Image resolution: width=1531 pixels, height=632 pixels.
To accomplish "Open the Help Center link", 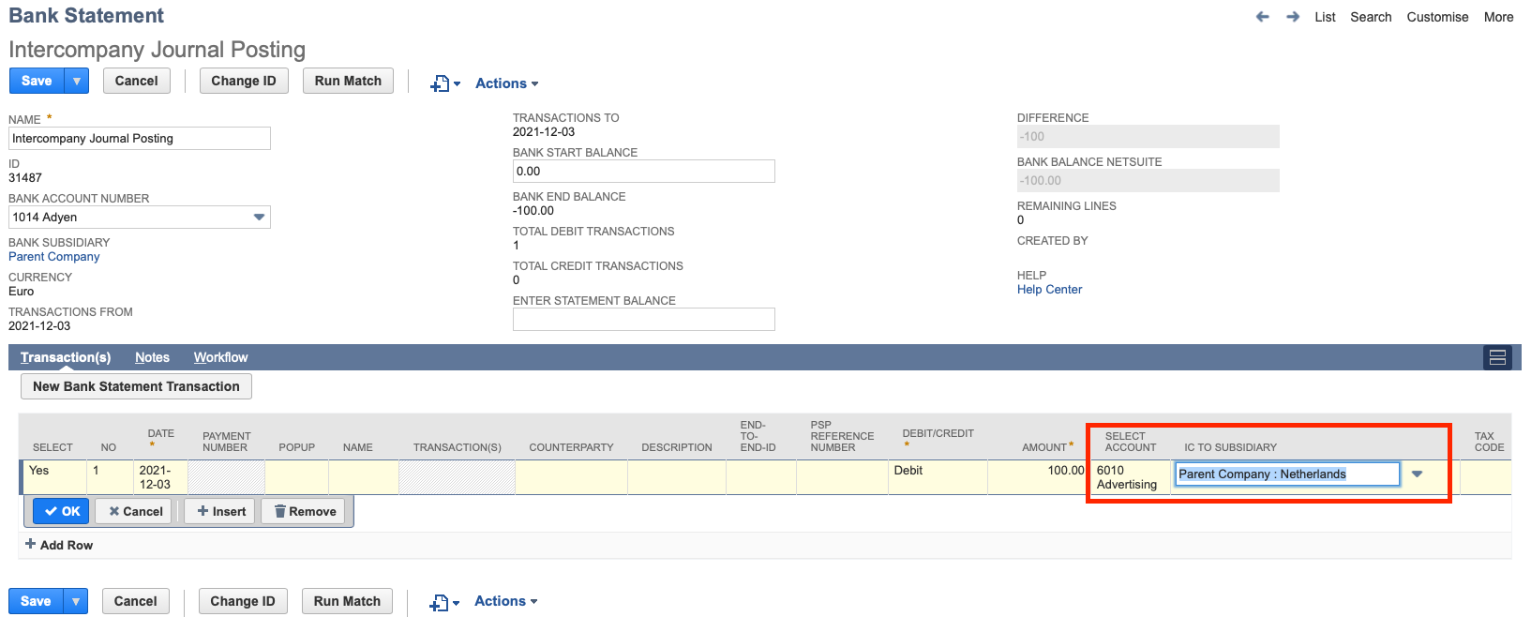I will pos(1049,290).
